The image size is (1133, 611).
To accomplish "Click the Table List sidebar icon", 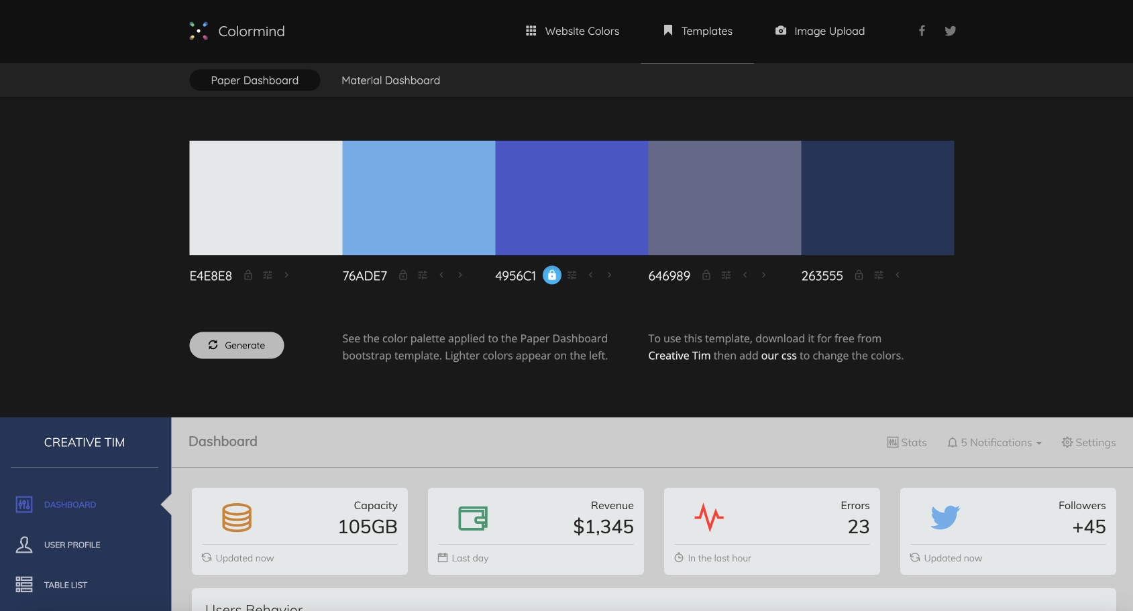I will click(x=23, y=584).
